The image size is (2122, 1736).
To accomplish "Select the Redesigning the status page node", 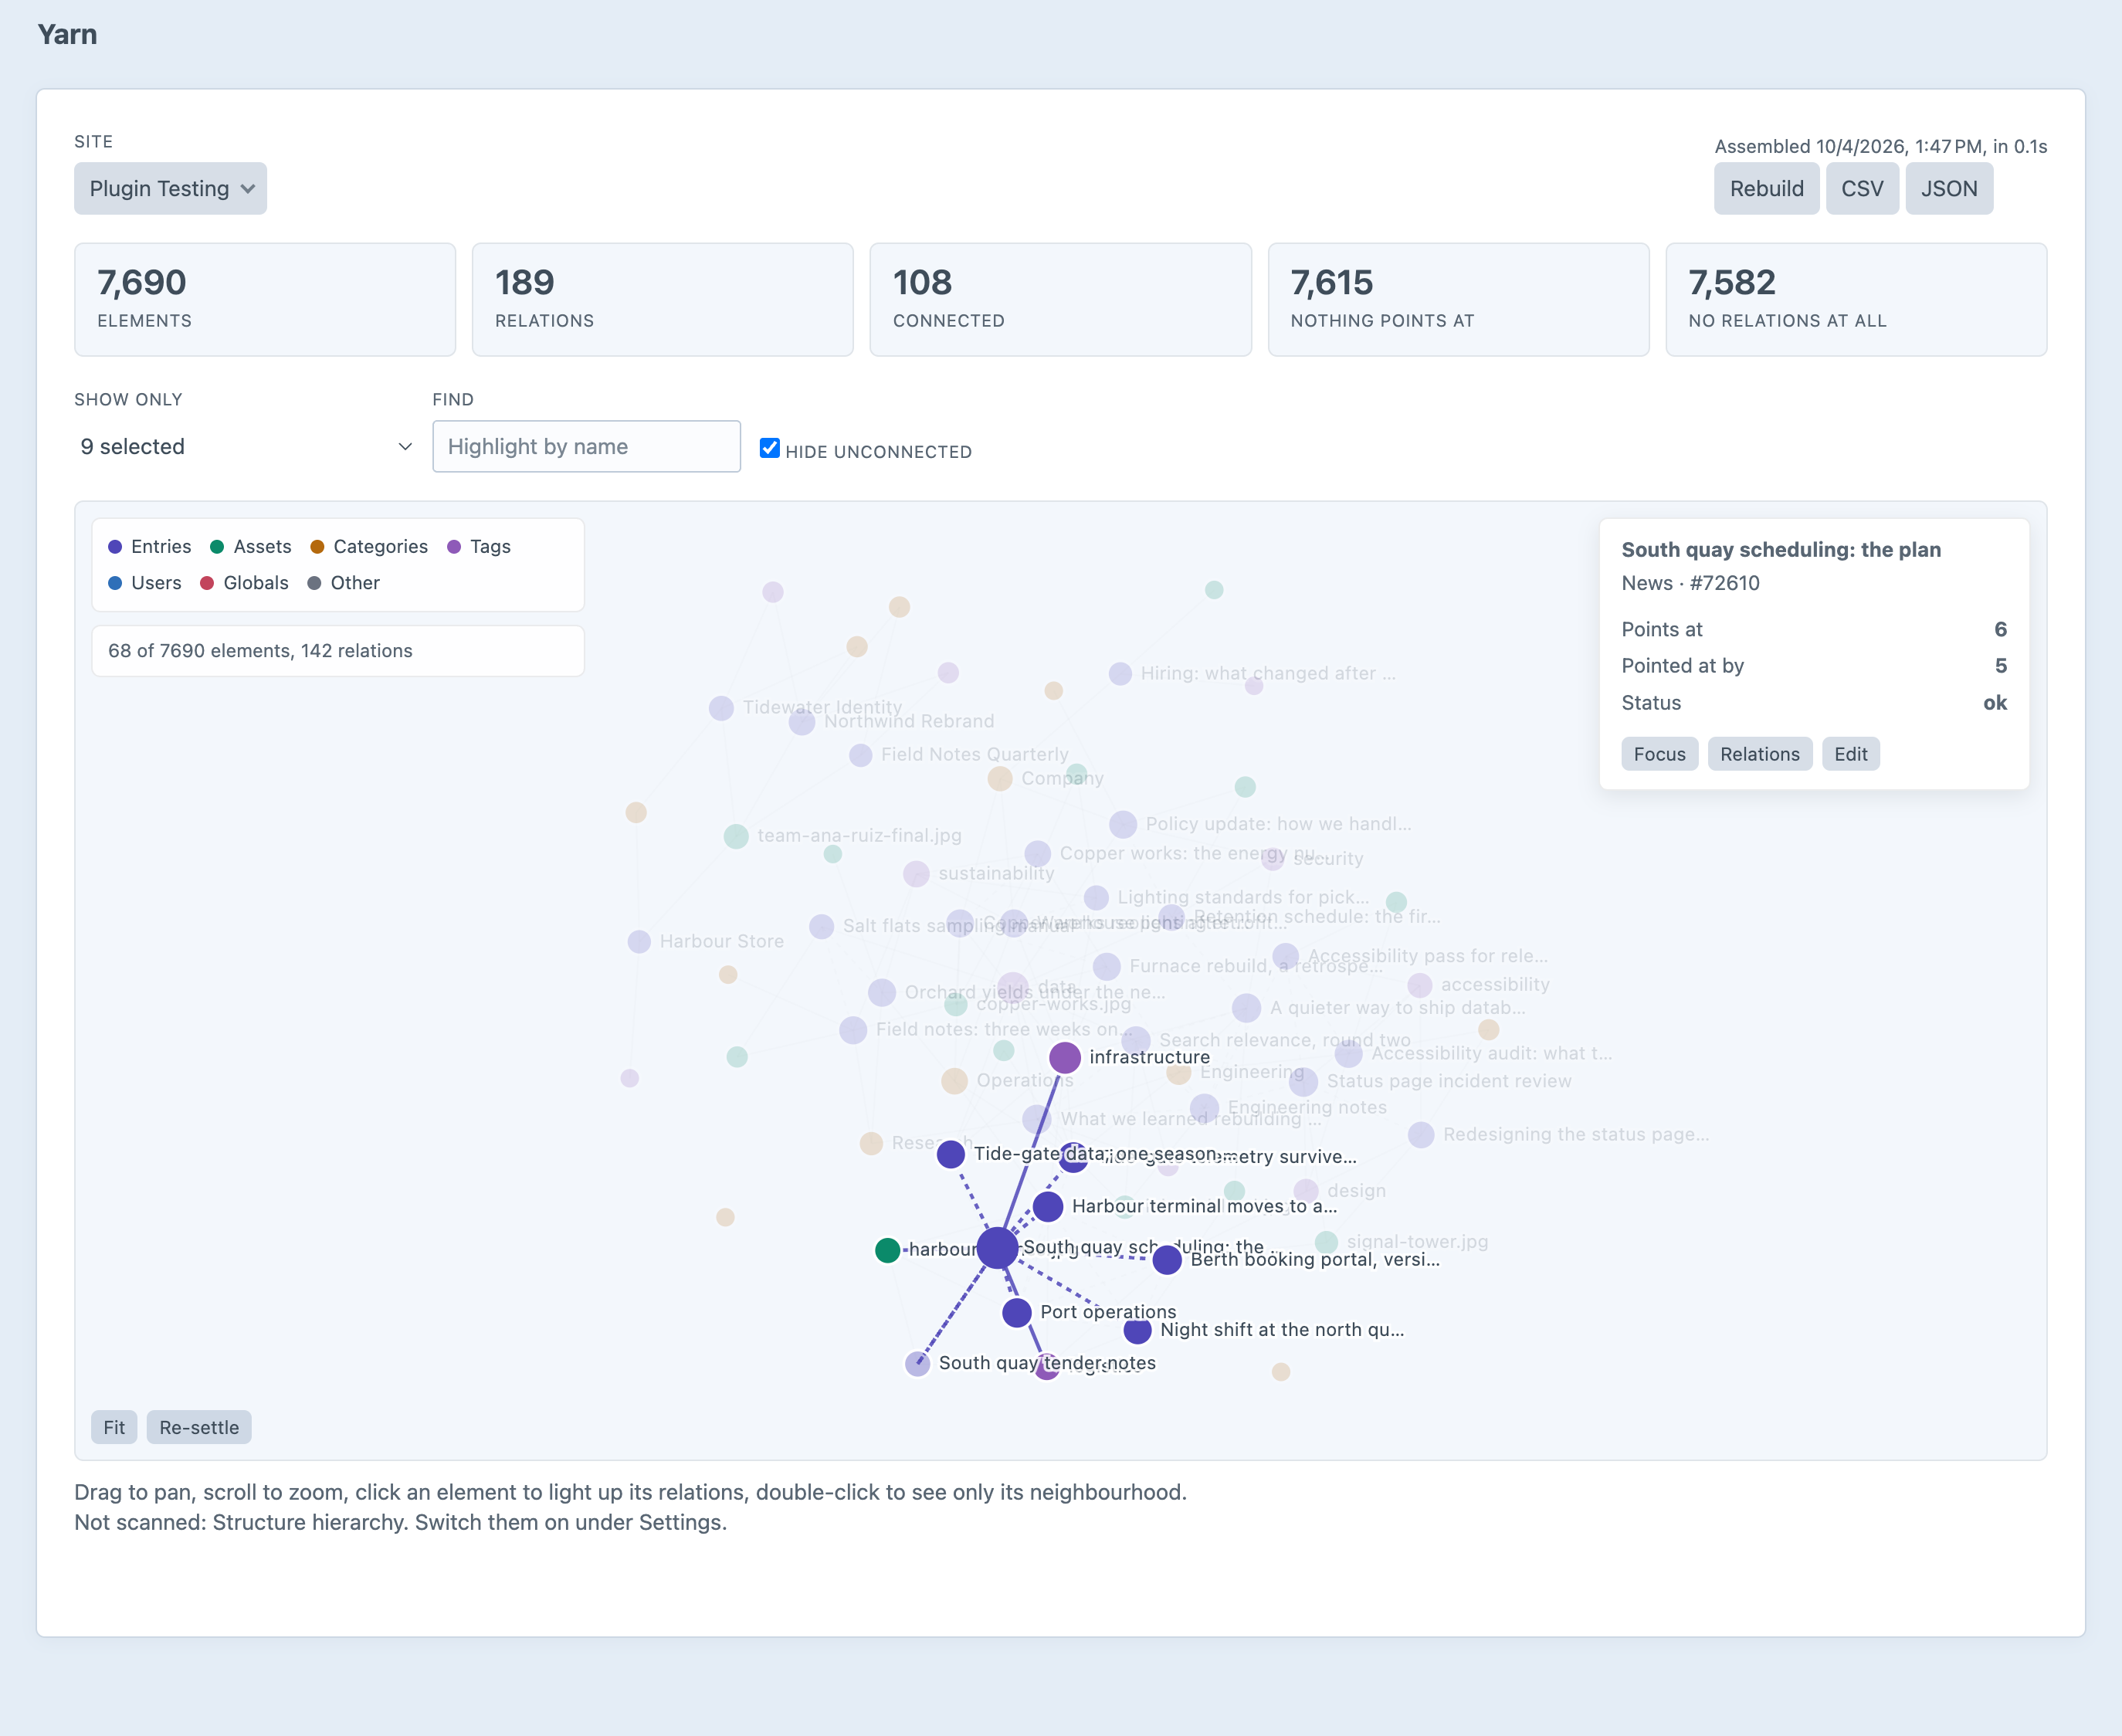I will (1421, 1134).
